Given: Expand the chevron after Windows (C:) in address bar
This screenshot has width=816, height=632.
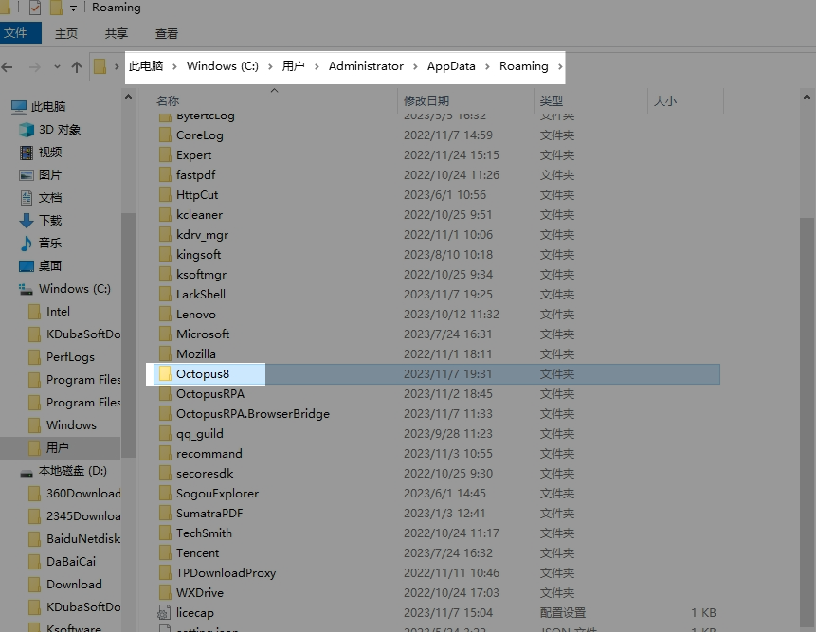Looking at the screenshot, I should (270, 66).
